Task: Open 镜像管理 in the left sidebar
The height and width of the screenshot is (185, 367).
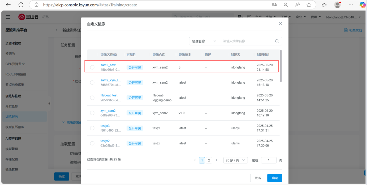Action: (12, 169)
